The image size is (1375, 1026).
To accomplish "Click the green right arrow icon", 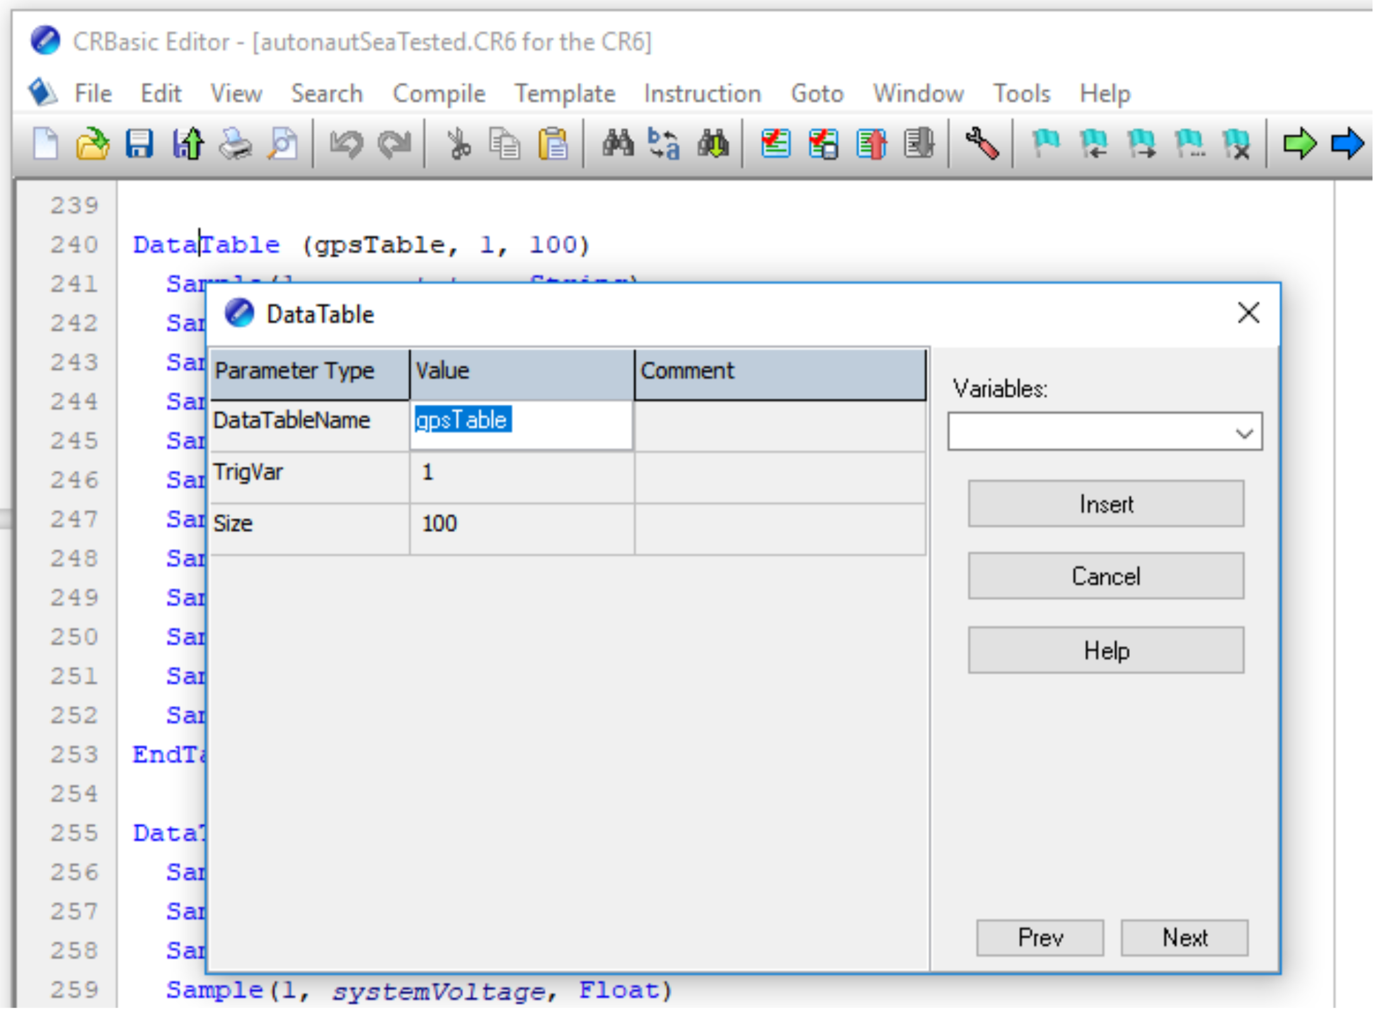I will 1299,144.
